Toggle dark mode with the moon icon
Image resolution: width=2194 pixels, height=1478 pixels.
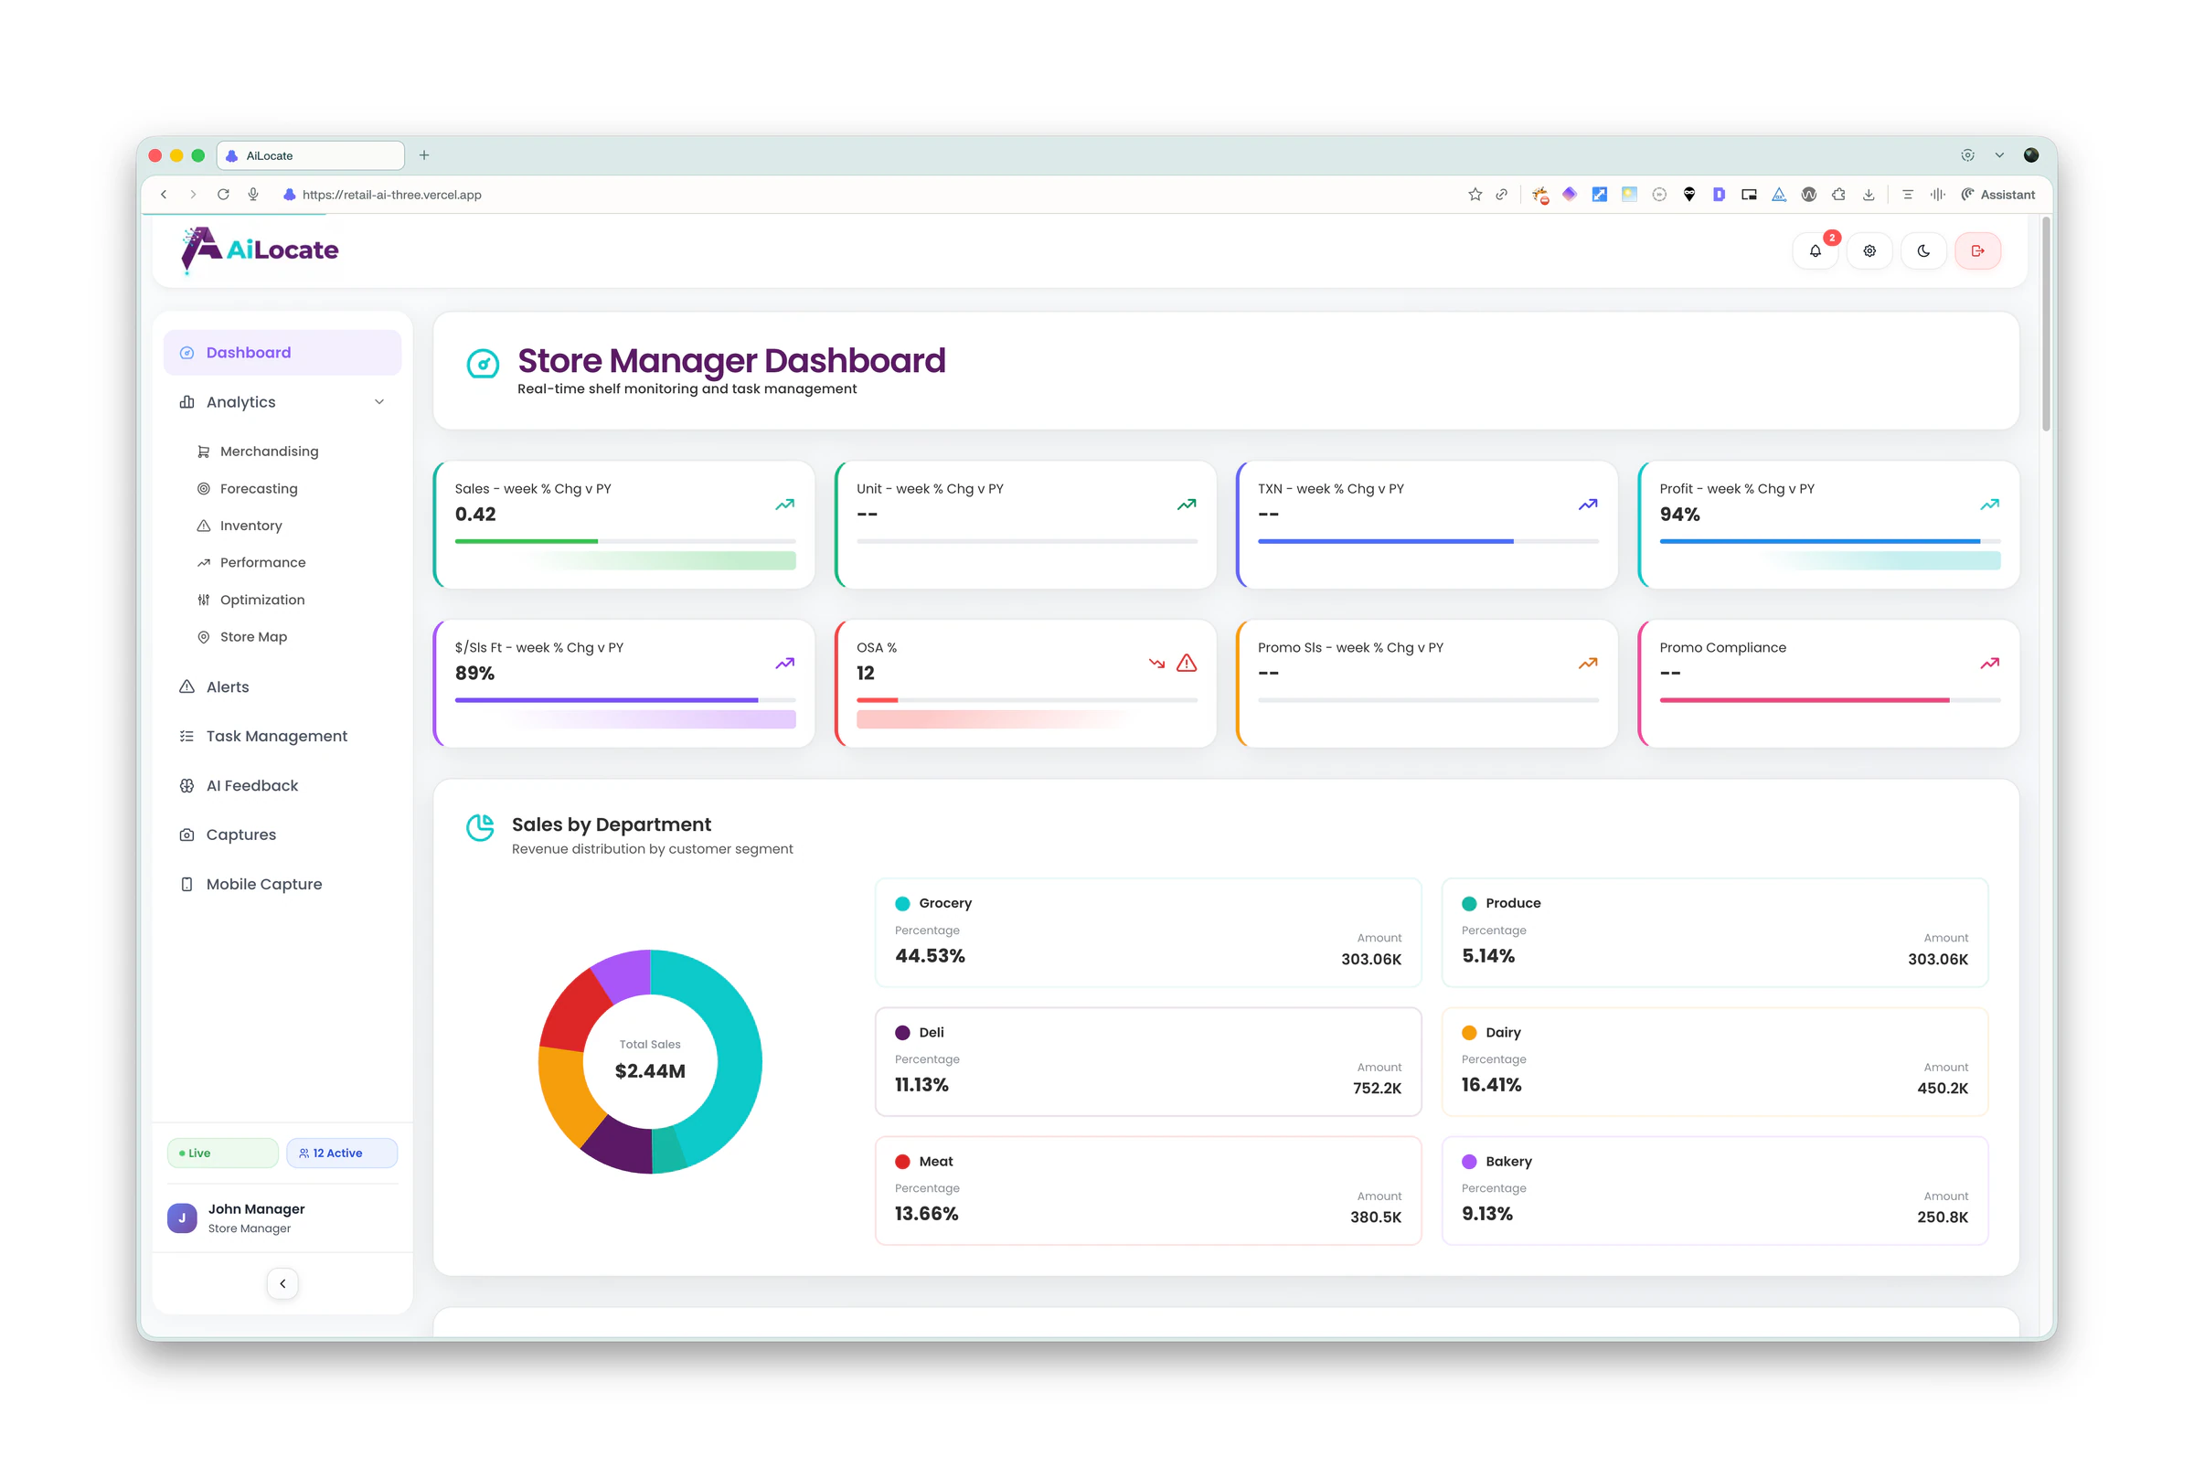[1923, 250]
